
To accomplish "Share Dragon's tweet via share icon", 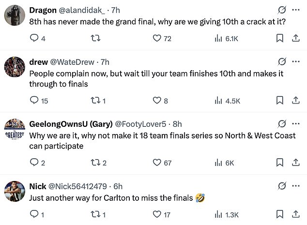I will coord(295,39).
